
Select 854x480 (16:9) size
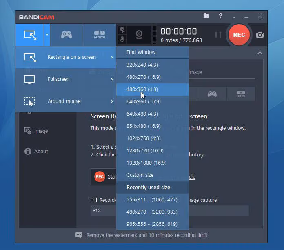153,126
